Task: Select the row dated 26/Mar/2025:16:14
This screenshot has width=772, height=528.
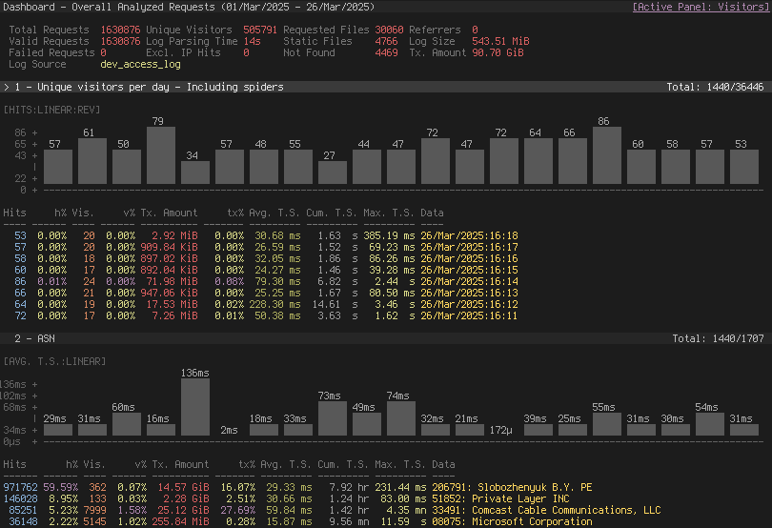Action: tap(260, 282)
